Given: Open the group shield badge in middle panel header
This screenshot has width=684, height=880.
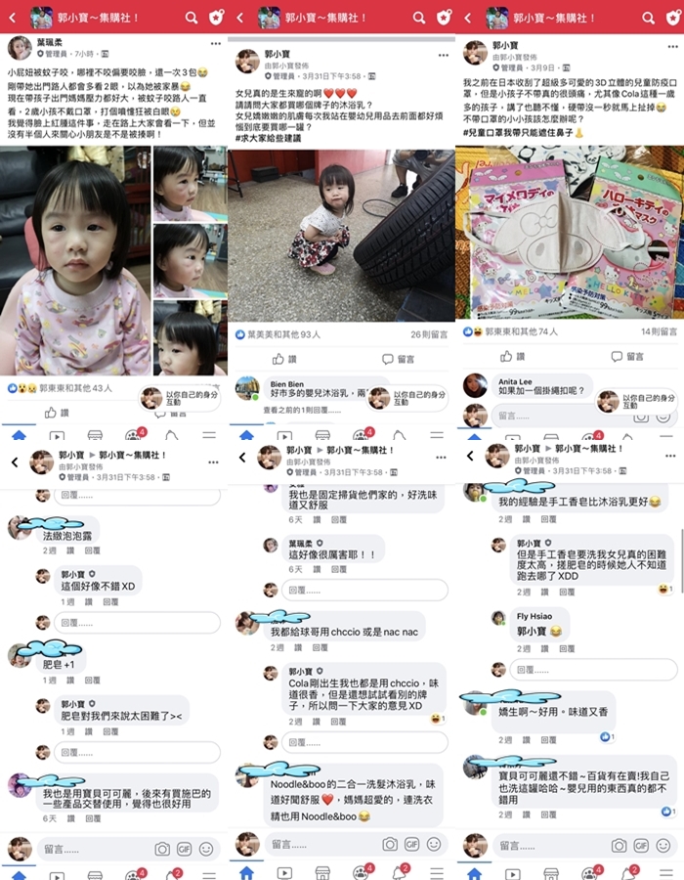Looking at the screenshot, I should [444, 18].
